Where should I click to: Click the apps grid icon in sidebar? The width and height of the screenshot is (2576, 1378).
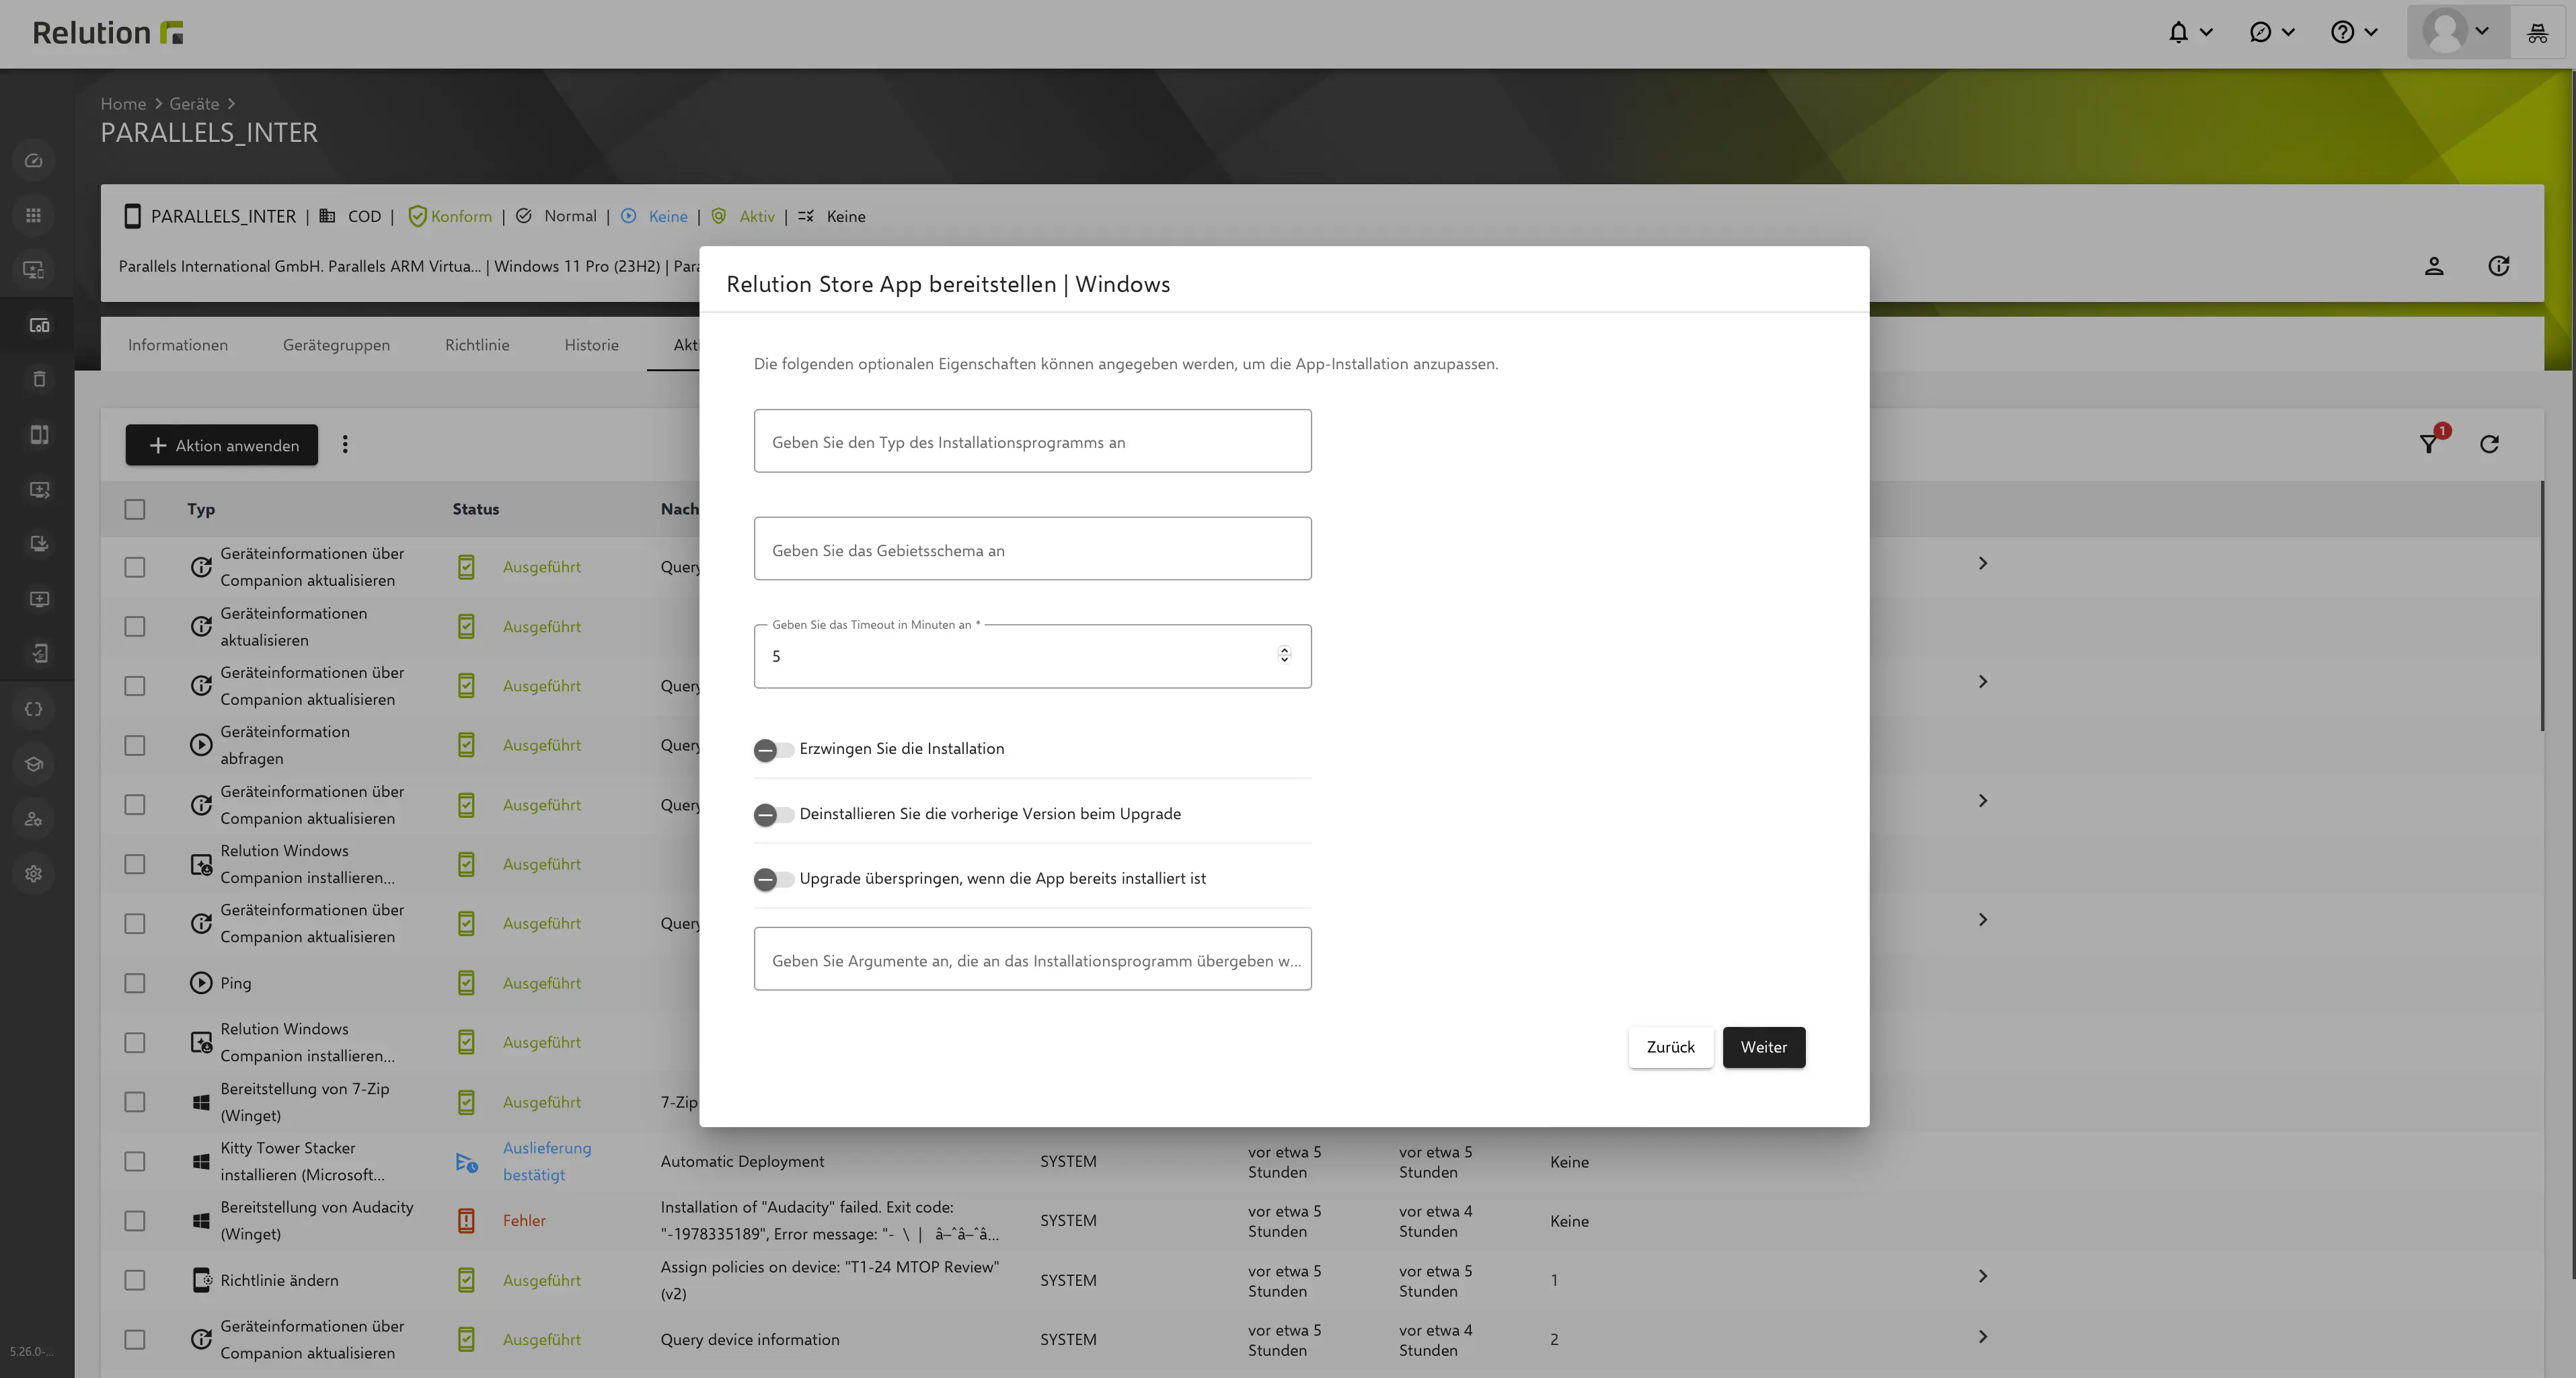34,215
